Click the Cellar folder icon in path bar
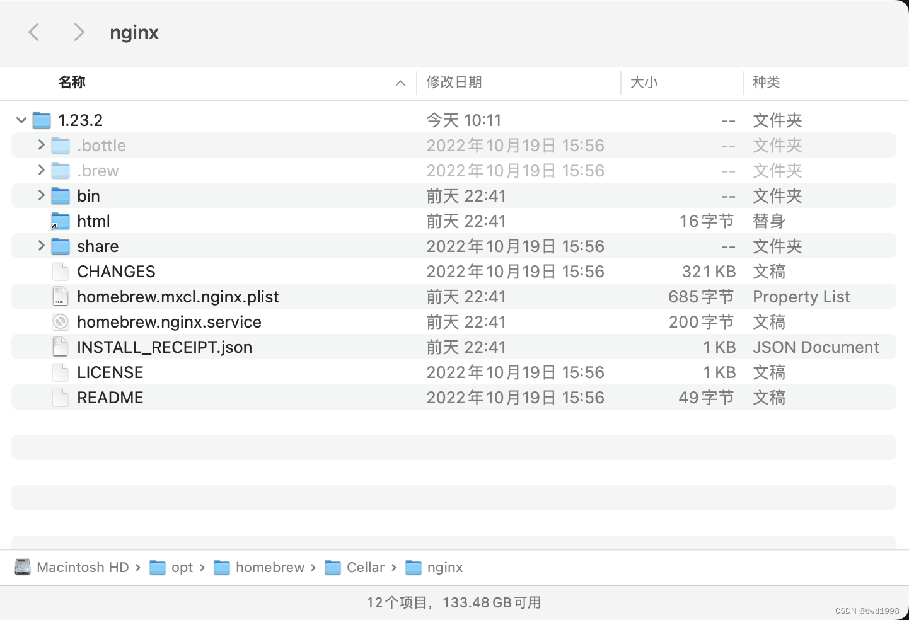 point(333,568)
